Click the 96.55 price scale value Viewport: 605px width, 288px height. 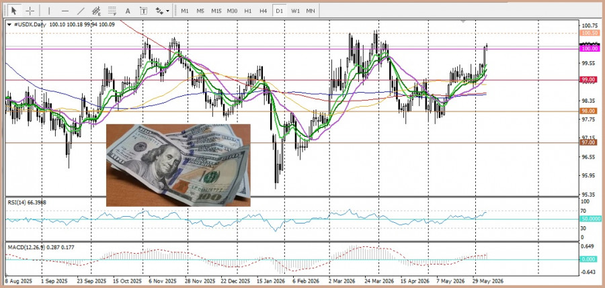pos(588,157)
